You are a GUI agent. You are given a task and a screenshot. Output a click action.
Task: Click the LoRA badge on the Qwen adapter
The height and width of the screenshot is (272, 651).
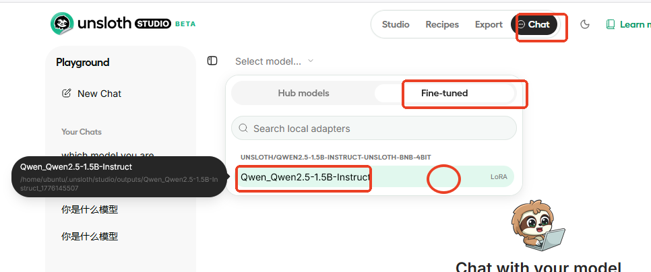(499, 177)
